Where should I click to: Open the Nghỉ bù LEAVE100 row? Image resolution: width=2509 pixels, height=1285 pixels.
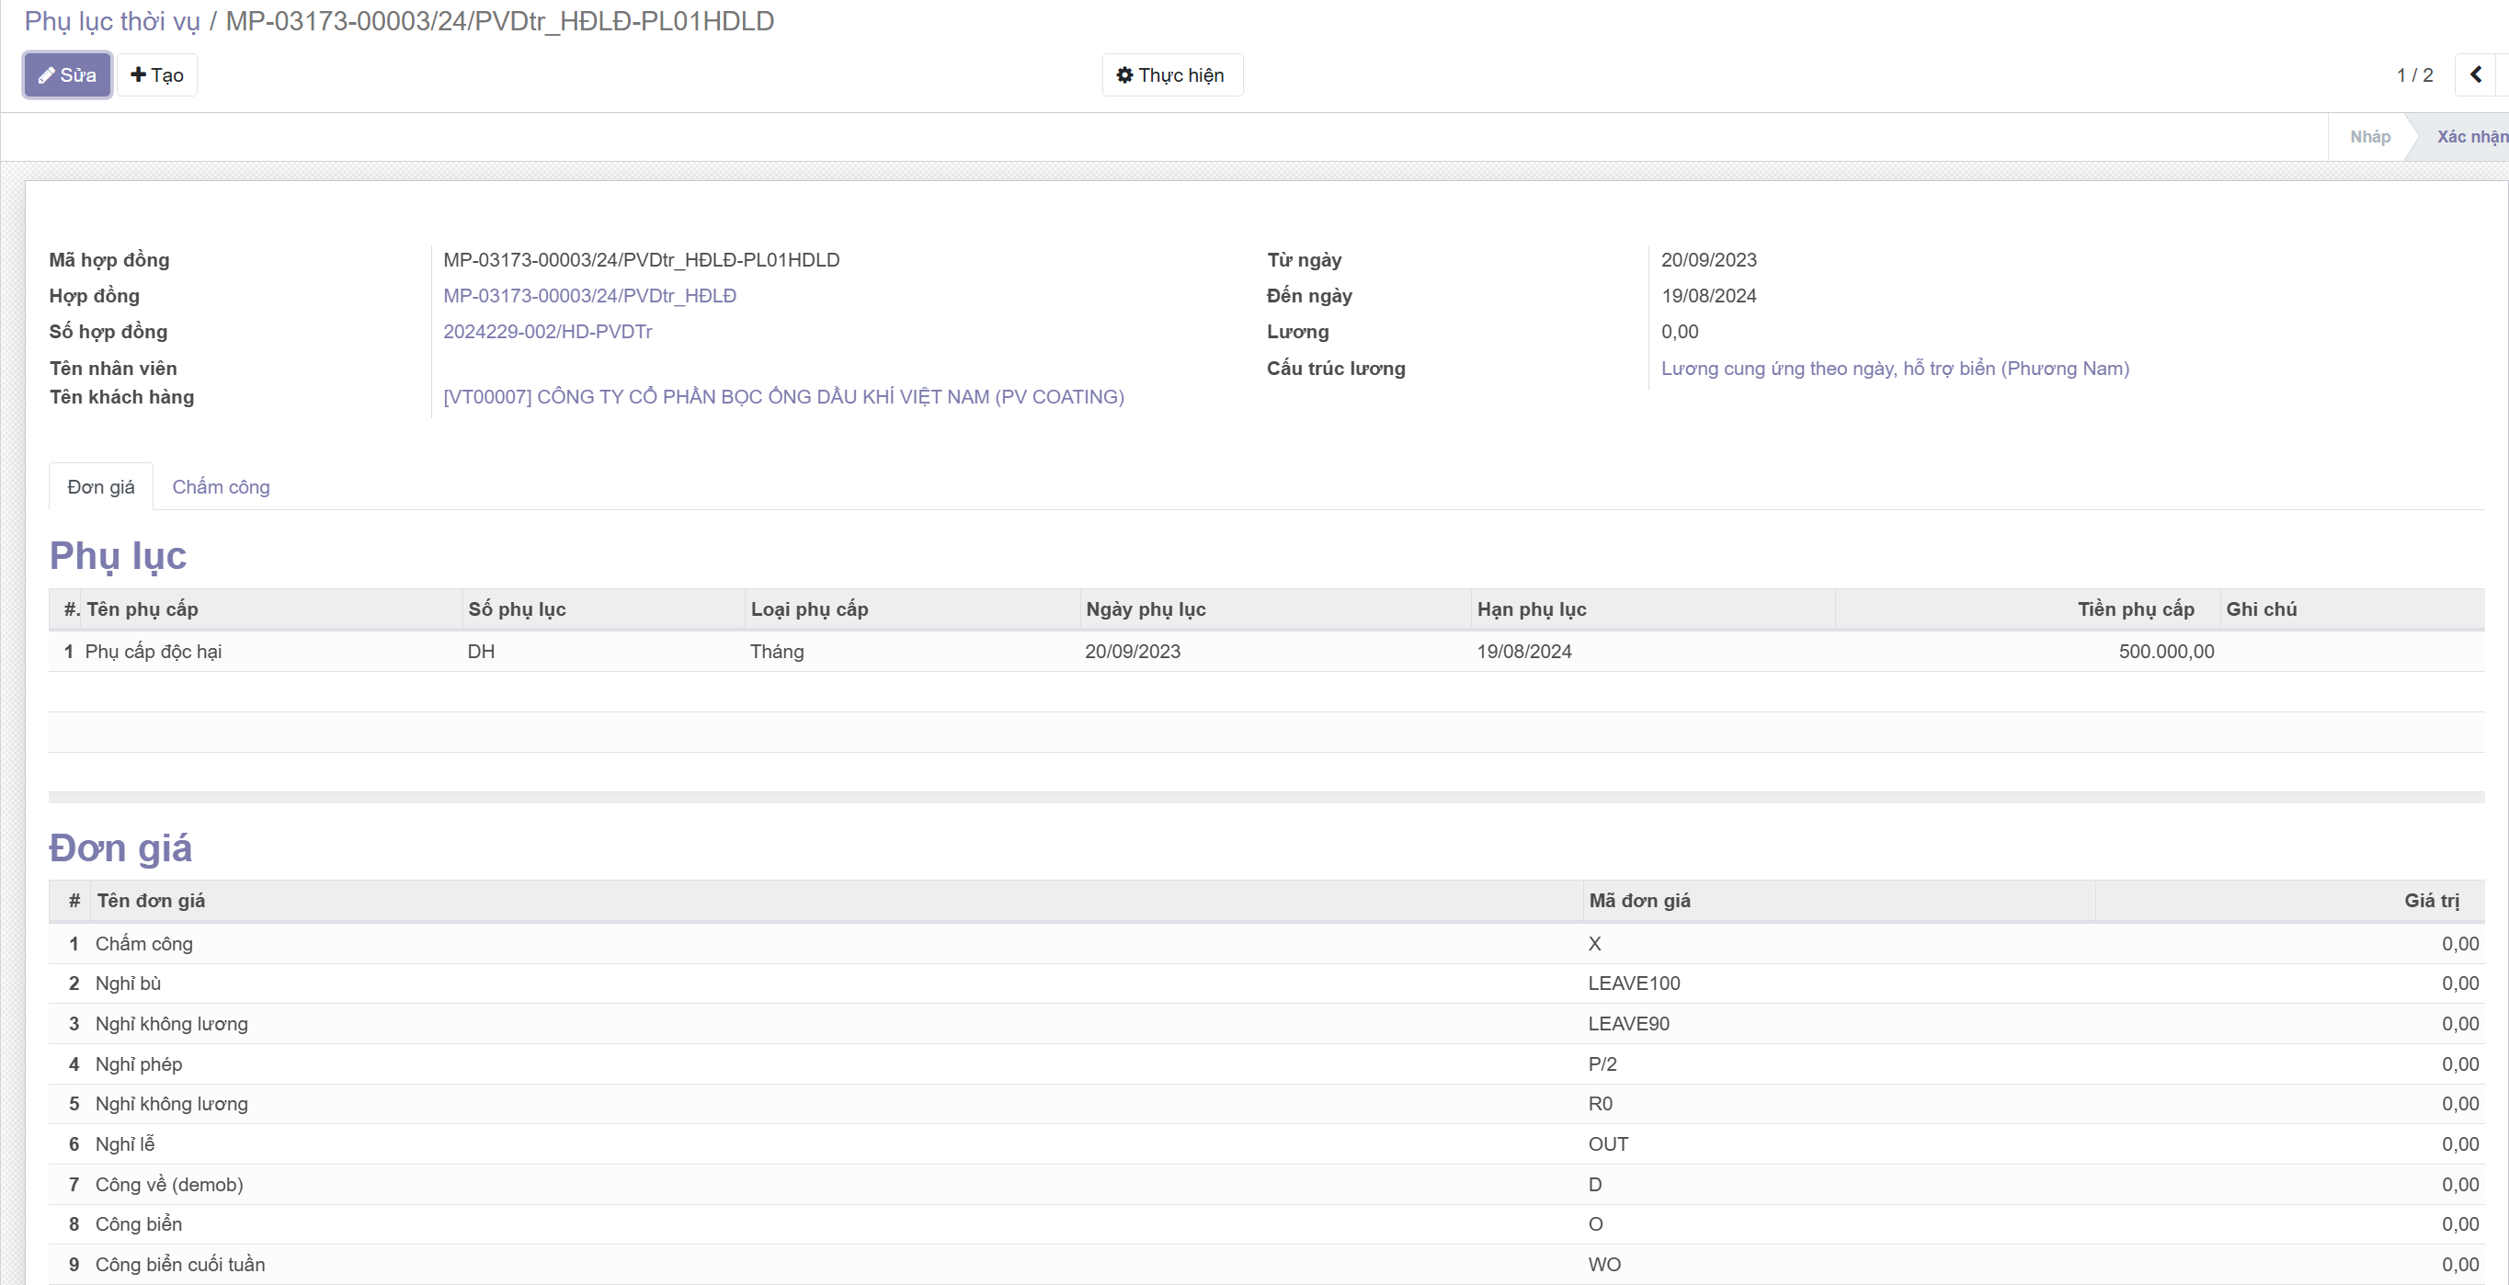129,984
